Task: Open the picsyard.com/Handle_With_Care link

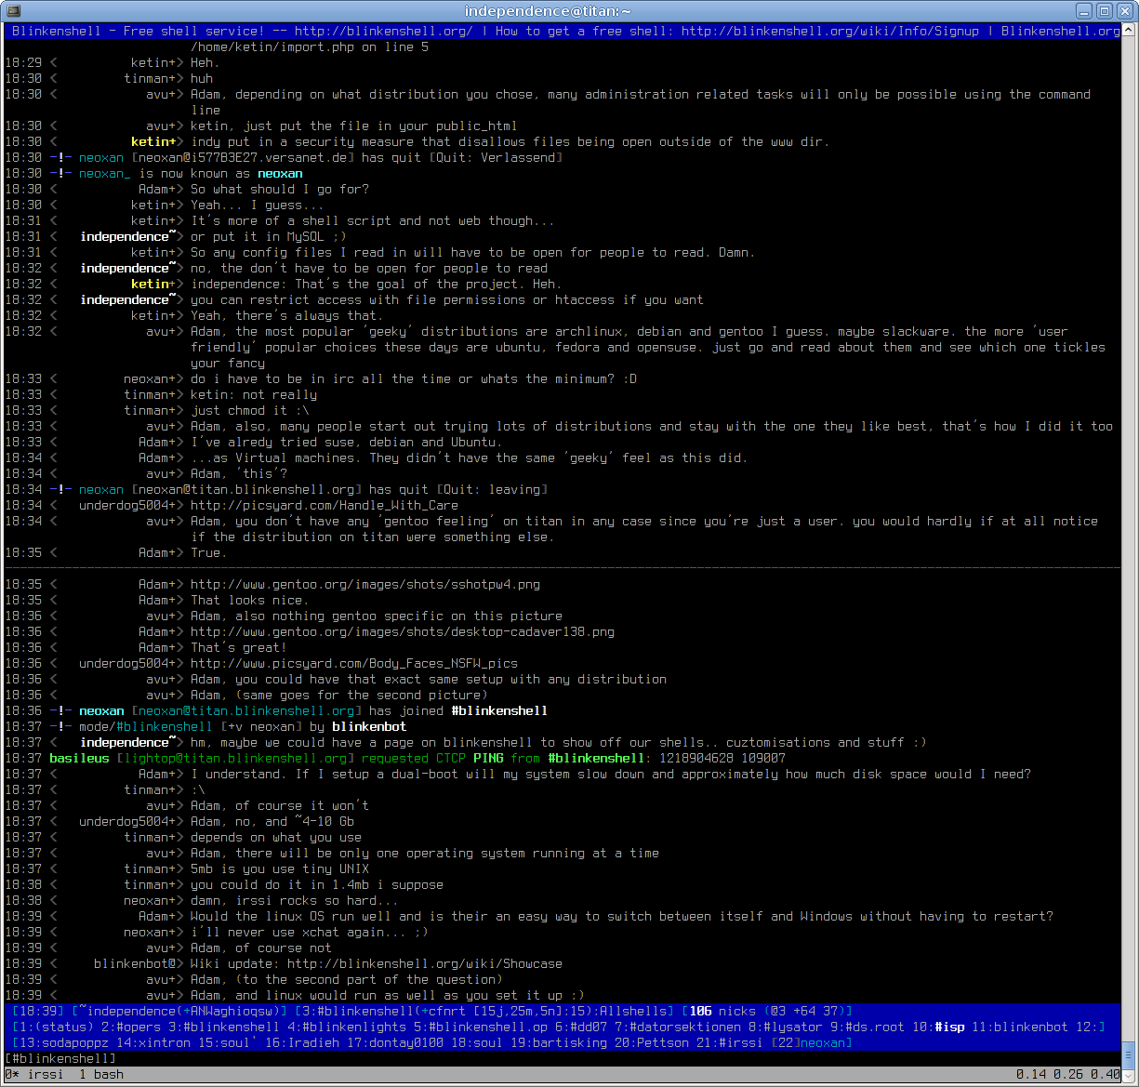Action: (x=324, y=505)
